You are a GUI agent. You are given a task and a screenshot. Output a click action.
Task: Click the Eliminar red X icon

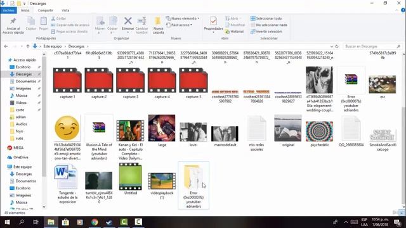point(128,21)
